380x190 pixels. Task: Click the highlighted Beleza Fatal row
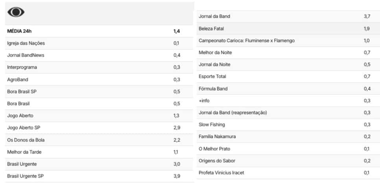tap(288, 29)
